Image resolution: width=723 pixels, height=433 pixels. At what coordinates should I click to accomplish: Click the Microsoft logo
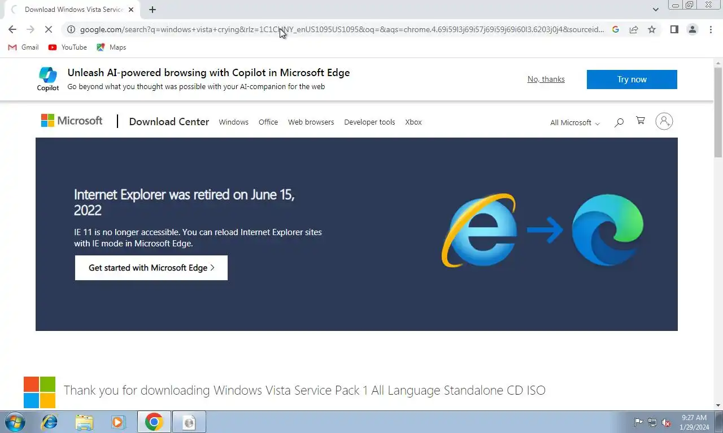click(x=72, y=121)
